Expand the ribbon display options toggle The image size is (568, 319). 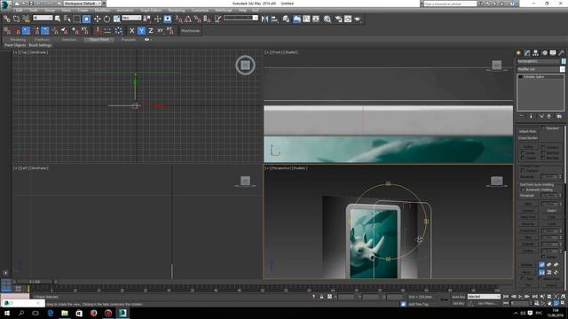pyautogui.click(x=147, y=39)
